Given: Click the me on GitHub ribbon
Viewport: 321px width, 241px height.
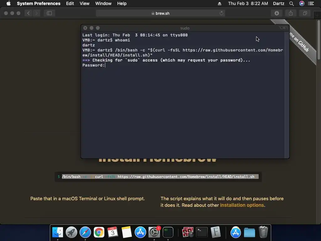Looking at the screenshot, I should [300, 42].
